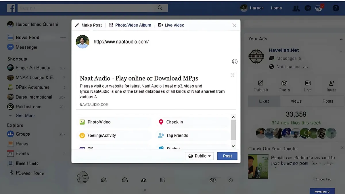Select the Make Post tab

(x=89, y=25)
